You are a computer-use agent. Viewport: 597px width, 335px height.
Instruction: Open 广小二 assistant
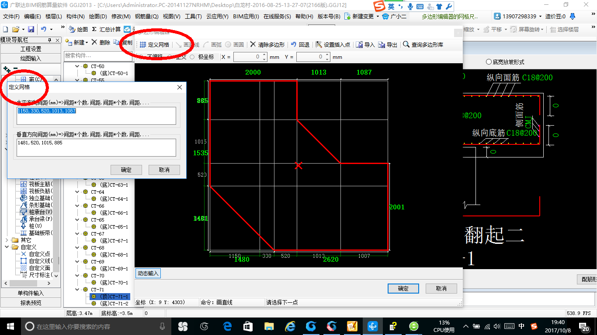click(x=394, y=16)
